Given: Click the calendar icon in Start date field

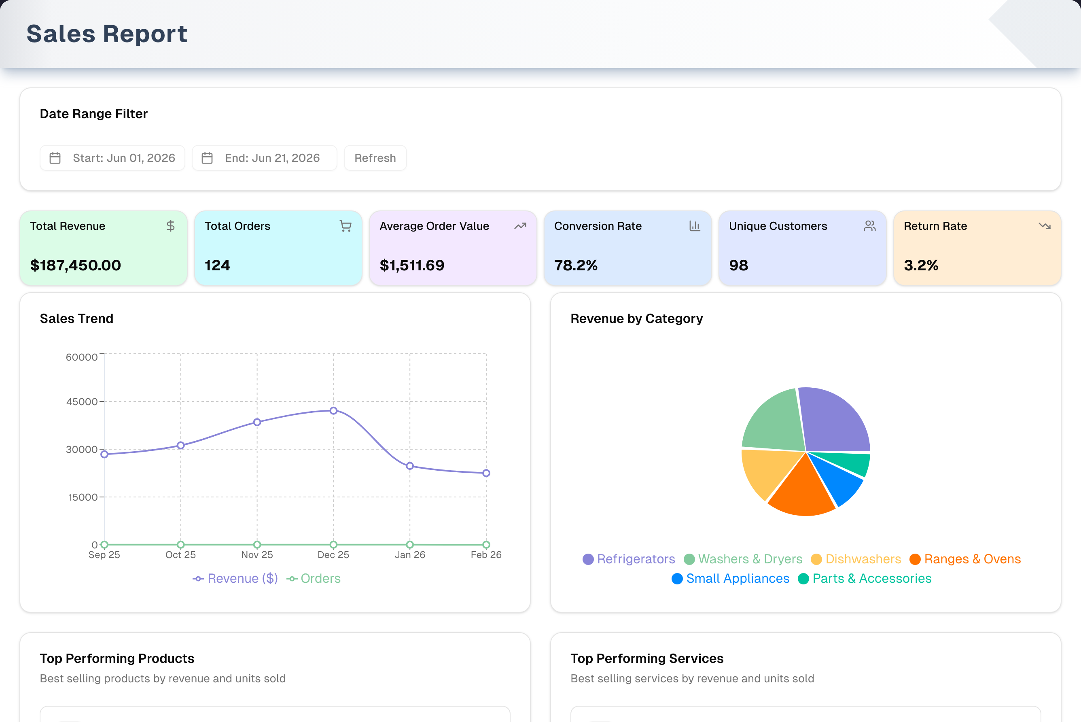Looking at the screenshot, I should (55, 158).
